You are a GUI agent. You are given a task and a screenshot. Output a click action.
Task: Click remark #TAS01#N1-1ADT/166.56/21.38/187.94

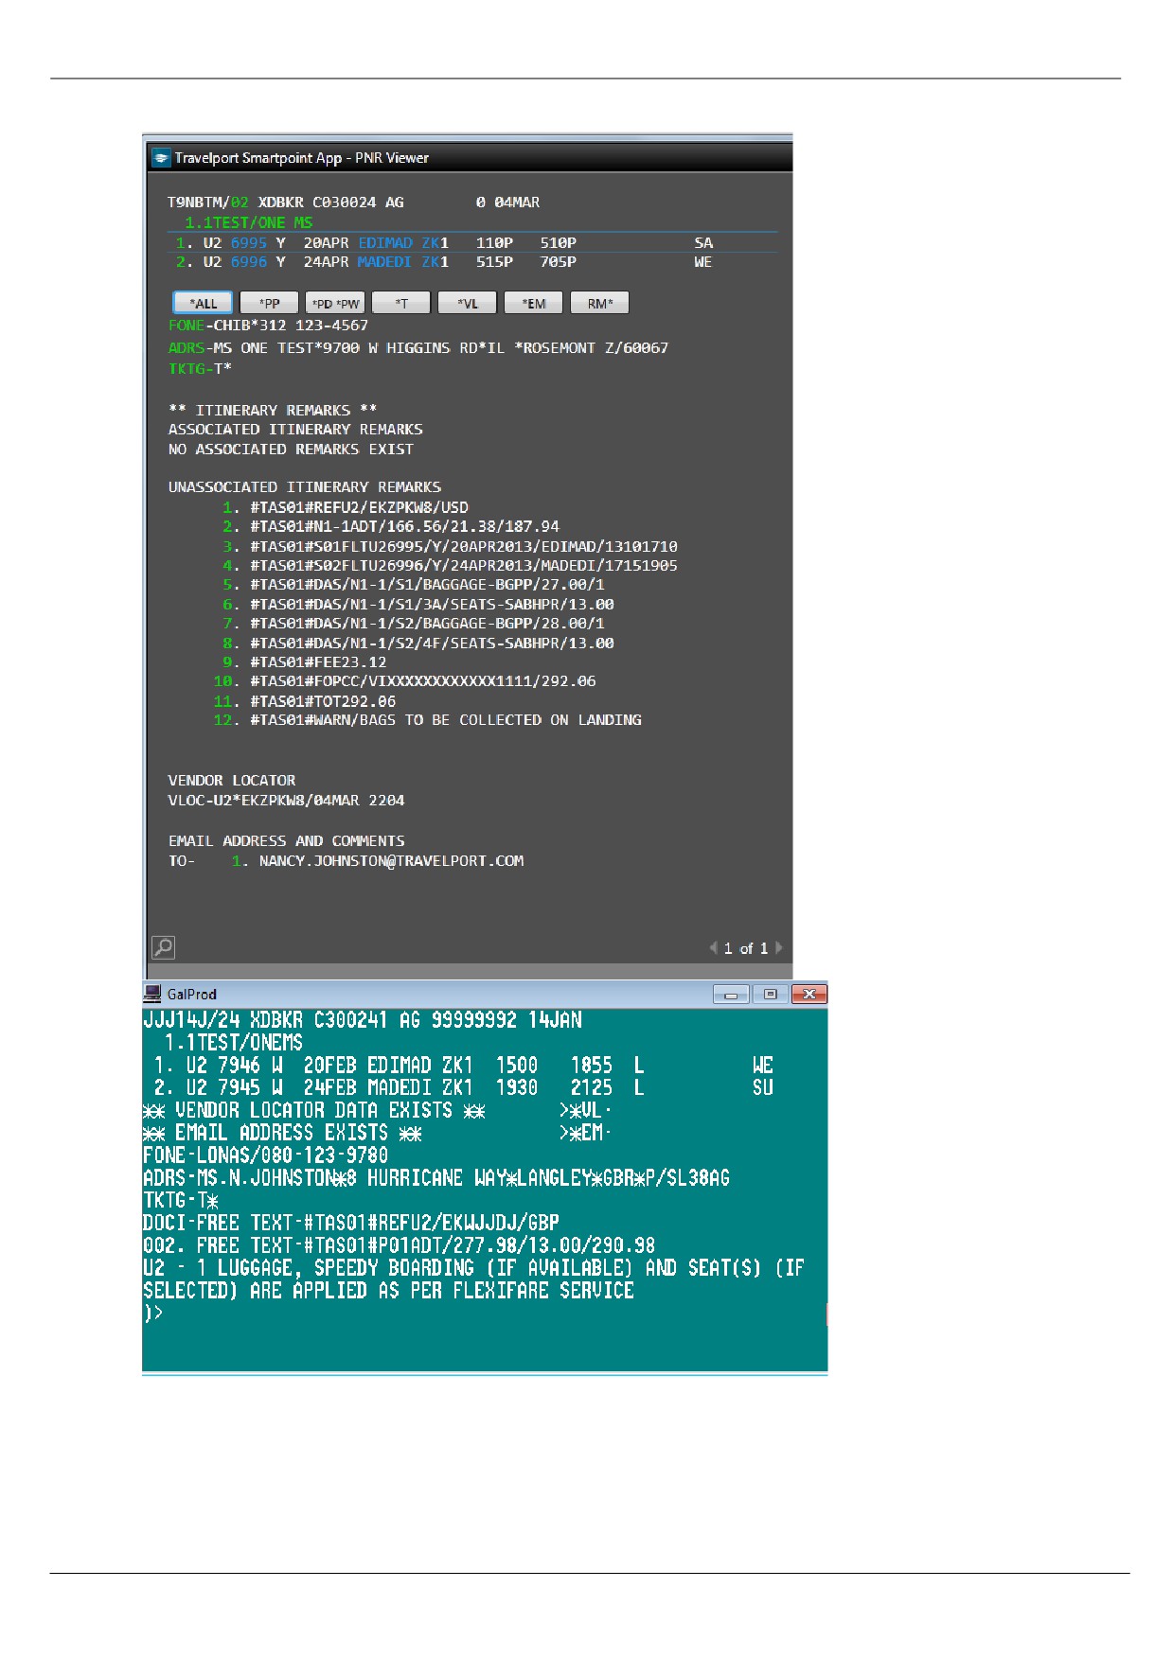(x=404, y=526)
